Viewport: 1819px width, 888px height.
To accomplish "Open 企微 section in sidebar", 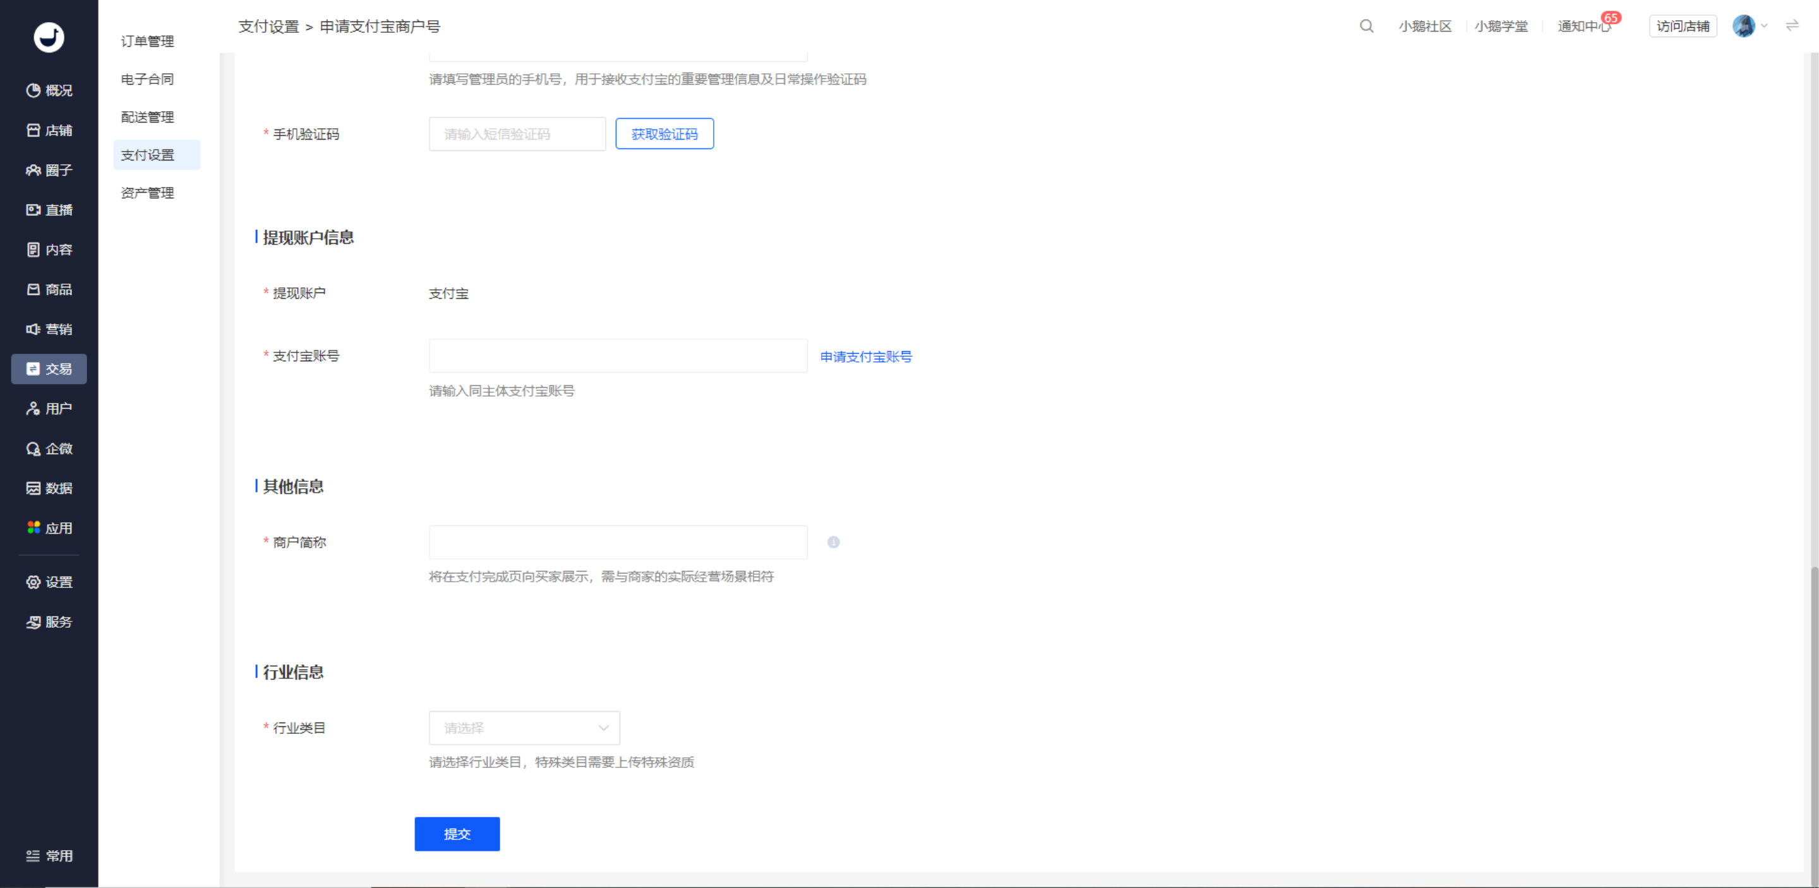I will pyautogui.click(x=49, y=448).
